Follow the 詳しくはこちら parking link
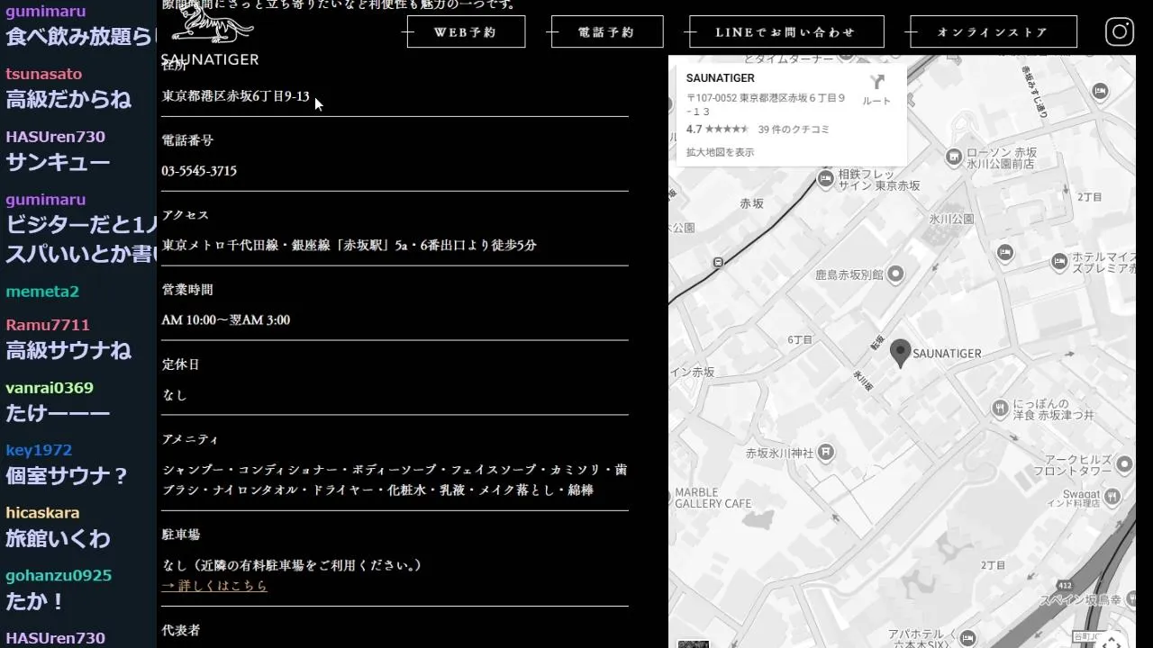The image size is (1153, 648). pyautogui.click(x=214, y=586)
